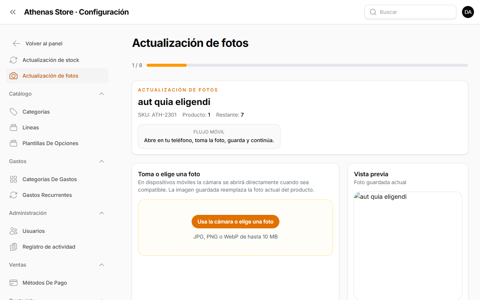Image resolution: width=480 pixels, height=300 pixels.
Task: Click the refresh icon for Actualización de stock
Action: click(13, 60)
